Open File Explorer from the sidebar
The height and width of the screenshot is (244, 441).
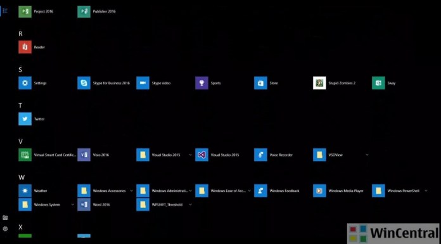[5, 217]
